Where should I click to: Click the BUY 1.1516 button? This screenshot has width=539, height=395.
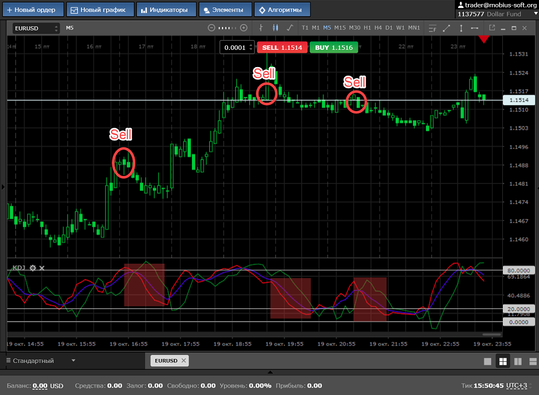(334, 48)
